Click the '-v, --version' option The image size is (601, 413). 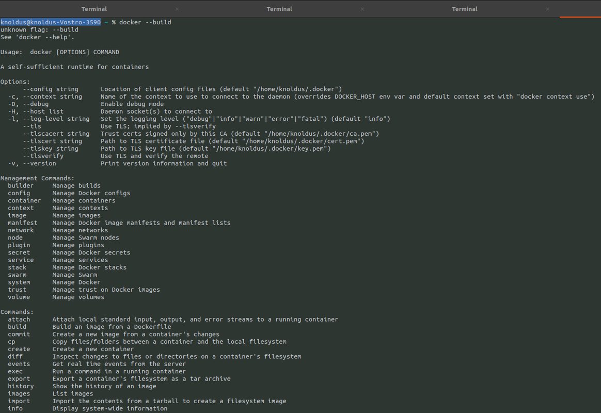tap(32, 163)
